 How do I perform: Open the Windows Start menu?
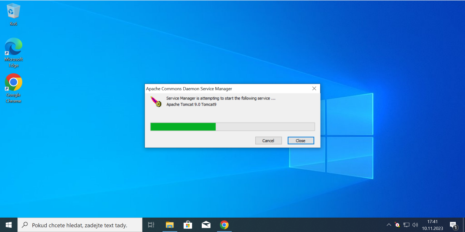click(x=8, y=225)
